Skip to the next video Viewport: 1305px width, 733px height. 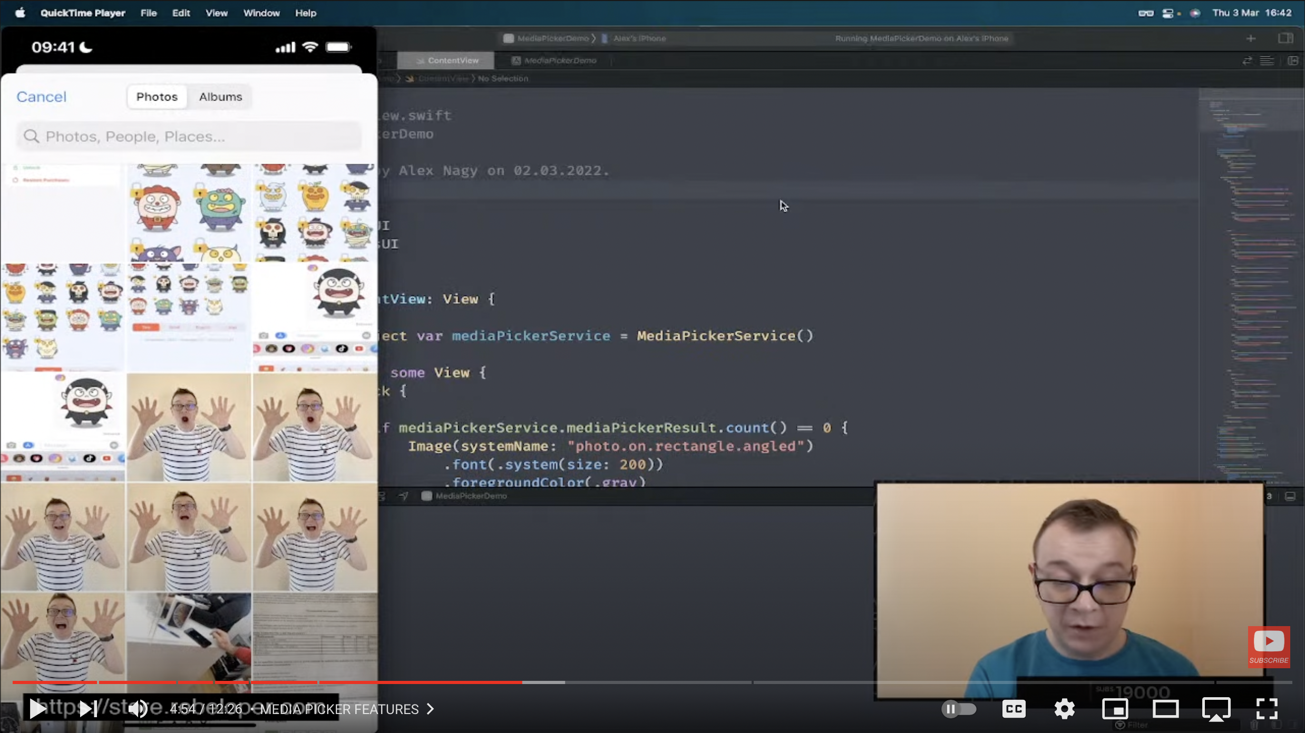point(87,709)
